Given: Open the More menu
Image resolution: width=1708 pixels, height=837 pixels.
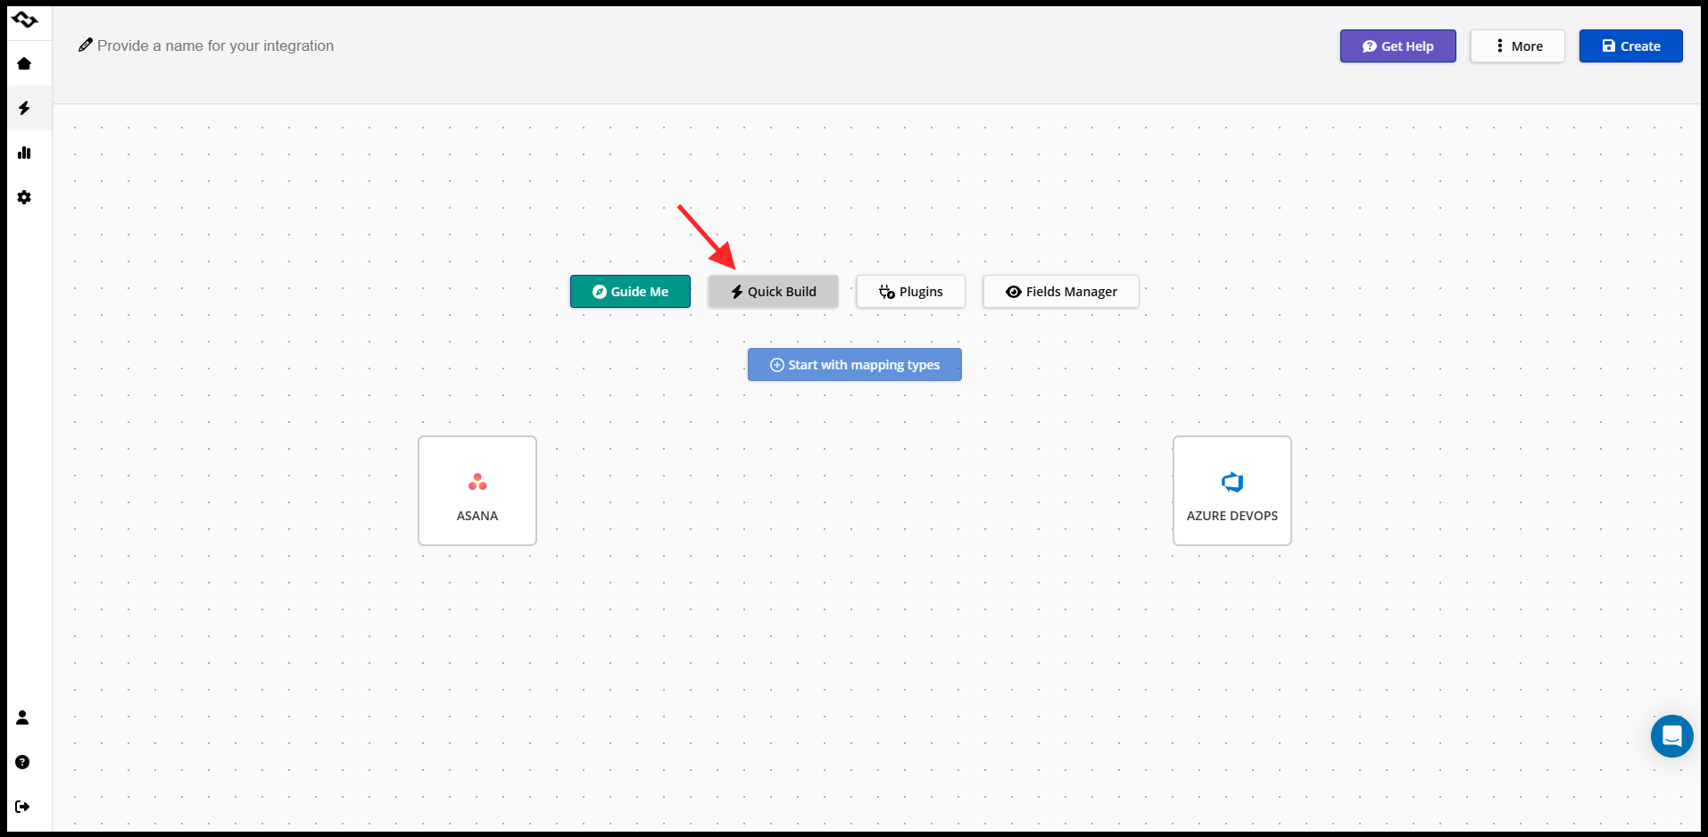Looking at the screenshot, I should [1517, 46].
